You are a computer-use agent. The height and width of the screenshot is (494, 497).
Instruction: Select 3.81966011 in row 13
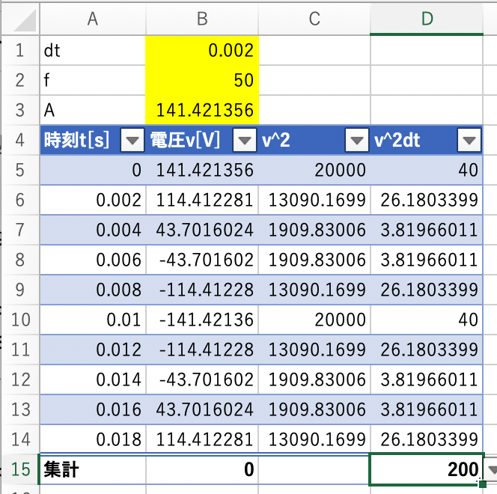click(427, 409)
